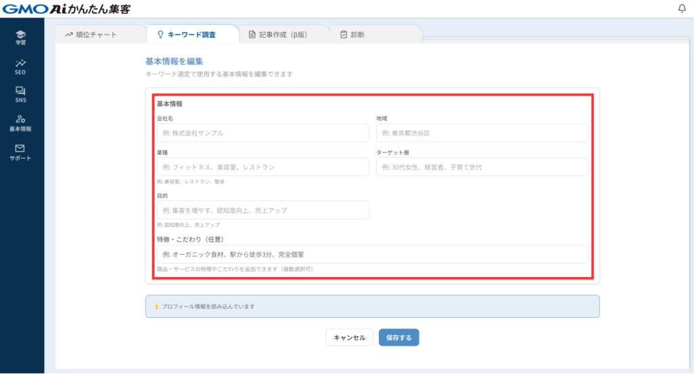694x374 pixels.
Task: Select the 基本情報 sidebar icon
Action: point(20,123)
